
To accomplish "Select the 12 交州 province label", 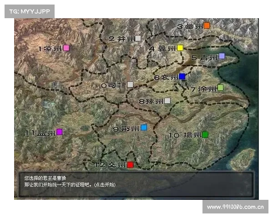I will pos(111,165).
